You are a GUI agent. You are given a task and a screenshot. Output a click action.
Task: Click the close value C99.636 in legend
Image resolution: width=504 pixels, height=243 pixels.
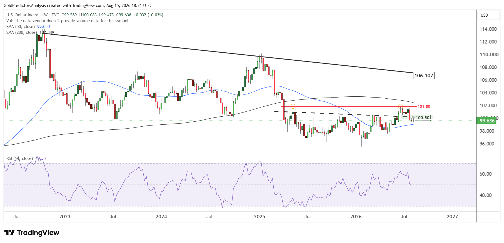(x=124, y=15)
